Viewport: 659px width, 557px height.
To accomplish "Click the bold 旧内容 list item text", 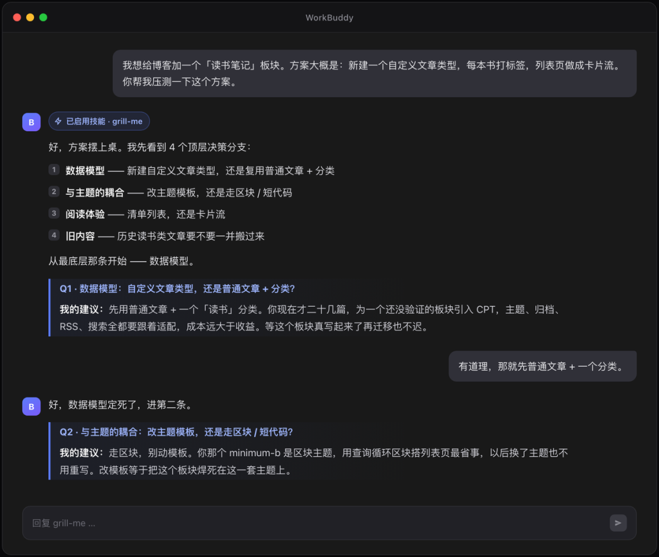I will (x=80, y=236).
